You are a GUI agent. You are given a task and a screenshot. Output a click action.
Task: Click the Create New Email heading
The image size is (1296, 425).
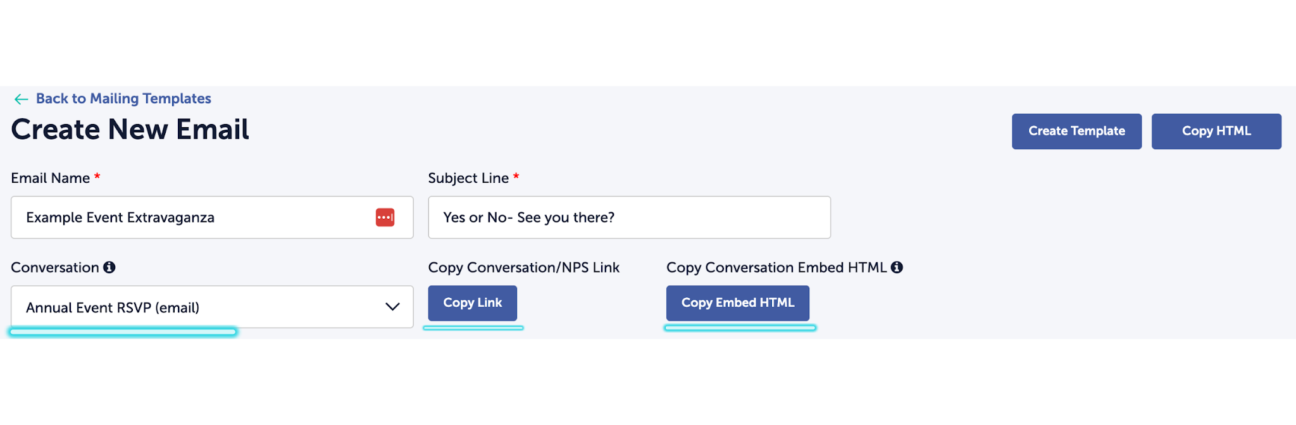coord(130,130)
